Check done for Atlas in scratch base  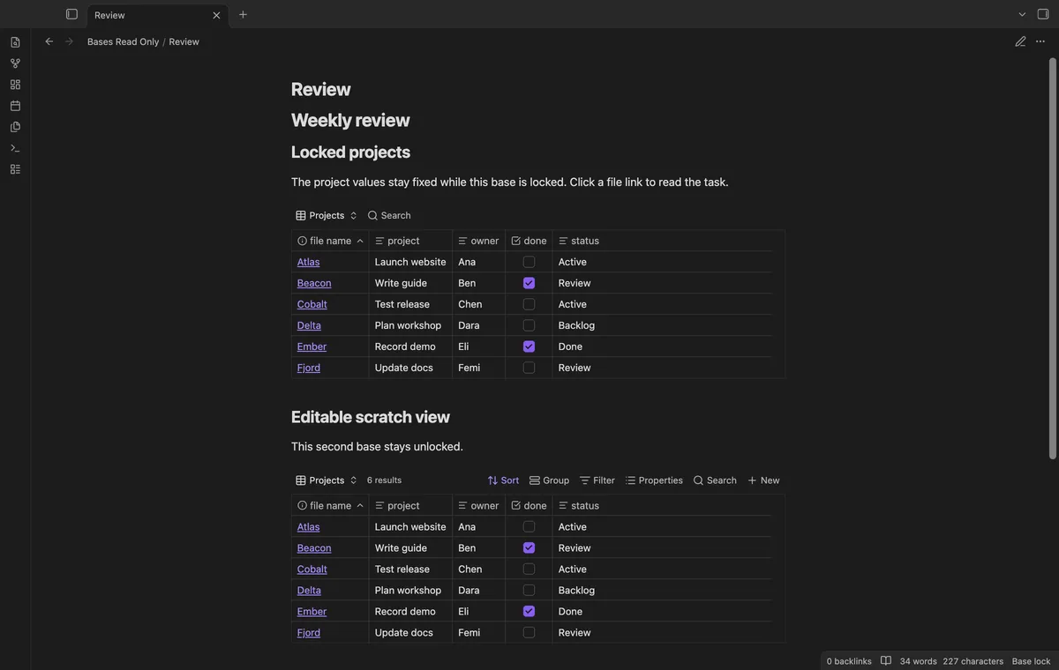tap(529, 527)
